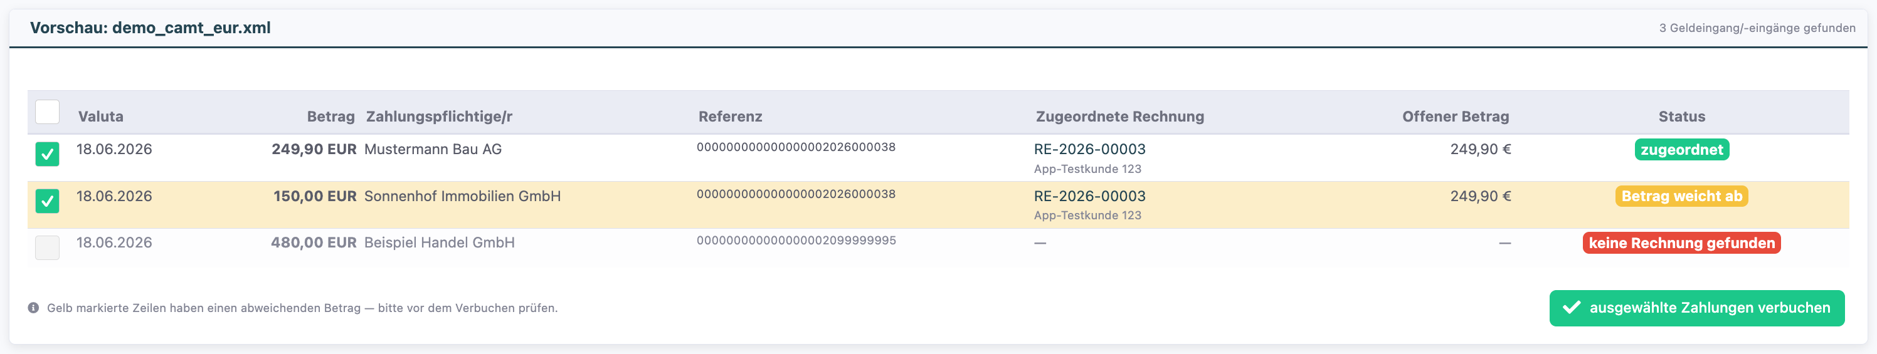Click the amount 150,00 EUR

tap(315, 196)
